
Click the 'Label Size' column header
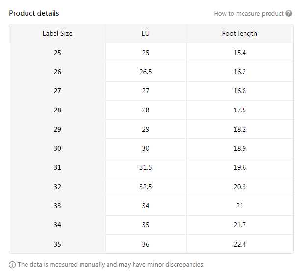57,33
